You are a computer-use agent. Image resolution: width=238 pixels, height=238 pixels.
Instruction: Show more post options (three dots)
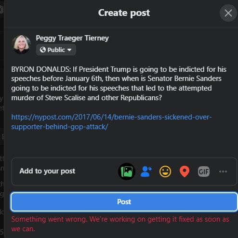(x=223, y=172)
